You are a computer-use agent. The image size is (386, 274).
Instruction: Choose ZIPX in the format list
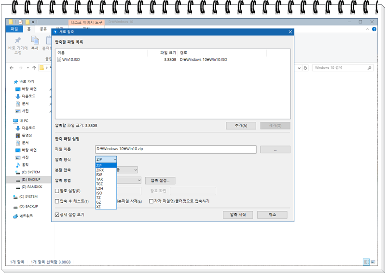[106, 170]
